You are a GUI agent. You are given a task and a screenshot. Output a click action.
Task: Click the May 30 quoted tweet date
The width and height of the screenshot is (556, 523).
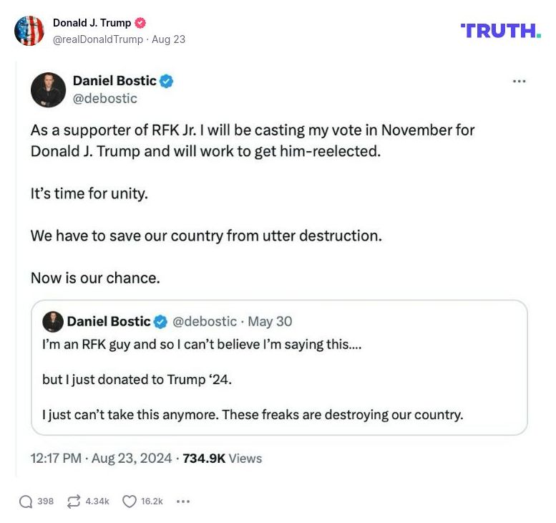click(x=270, y=321)
